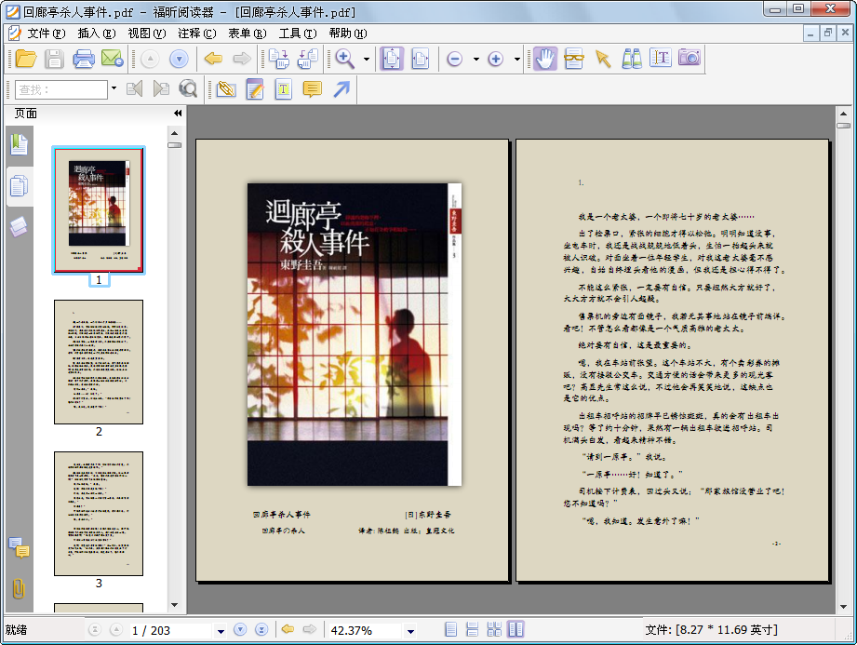This screenshot has width=857, height=645.
Task: Open a file with the folder icon
Action: pos(26,59)
